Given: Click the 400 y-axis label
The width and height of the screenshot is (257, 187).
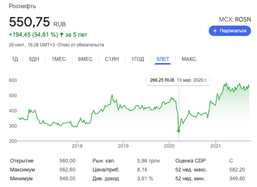Looking at the screenshot, I should (13, 111).
